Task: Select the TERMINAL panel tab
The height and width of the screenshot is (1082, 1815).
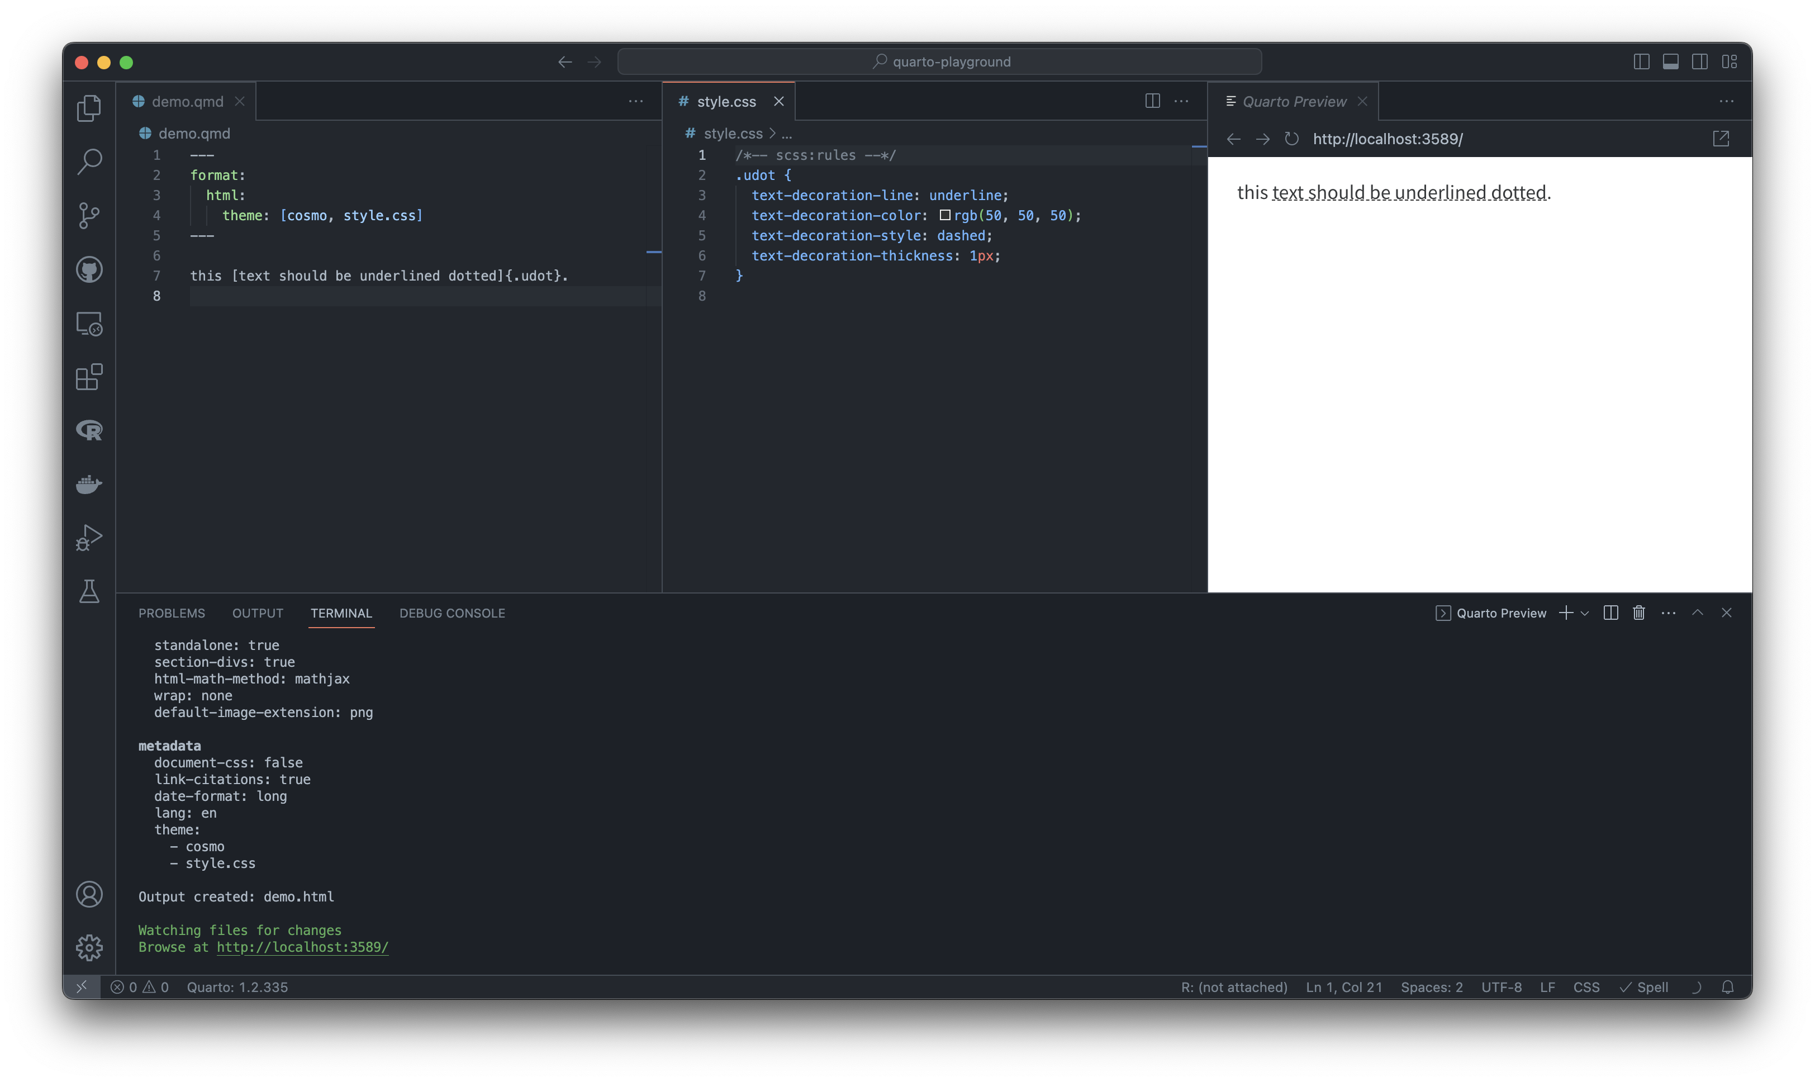Action: pos(341,613)
